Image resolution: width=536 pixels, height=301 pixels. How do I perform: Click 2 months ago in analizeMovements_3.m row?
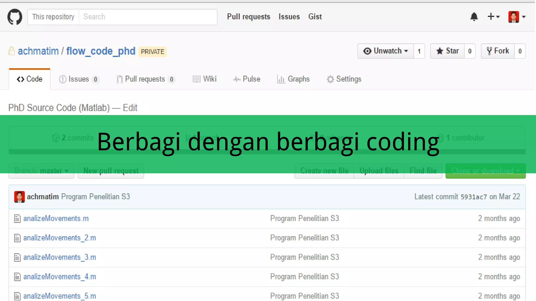pyautogui.click(x=499, y=257)
